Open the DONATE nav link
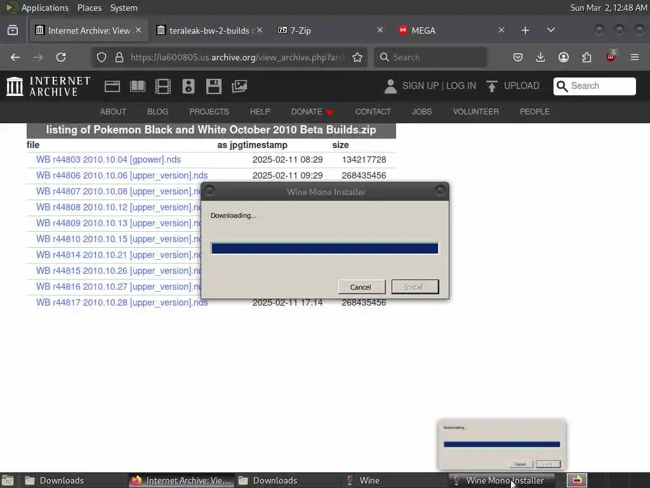Image resolution: width=650 pixels, height=488 pixels. pos(312,112)
